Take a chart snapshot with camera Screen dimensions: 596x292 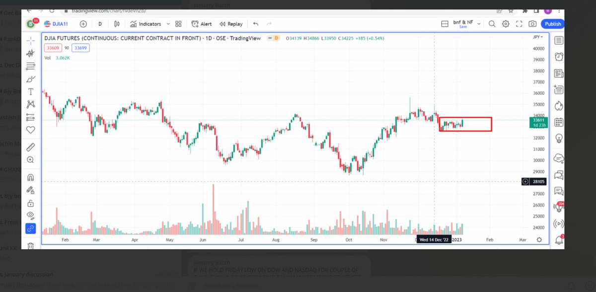(532, 23)
